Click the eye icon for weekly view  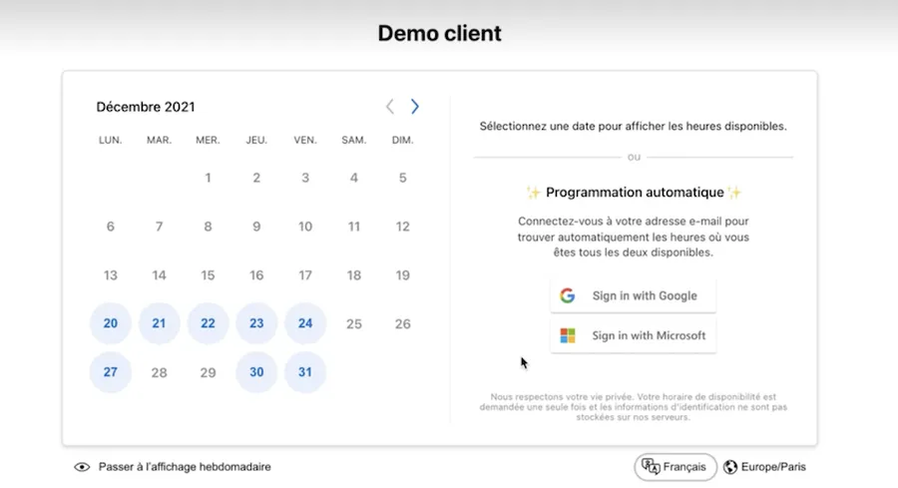click(x=82, y=467)
